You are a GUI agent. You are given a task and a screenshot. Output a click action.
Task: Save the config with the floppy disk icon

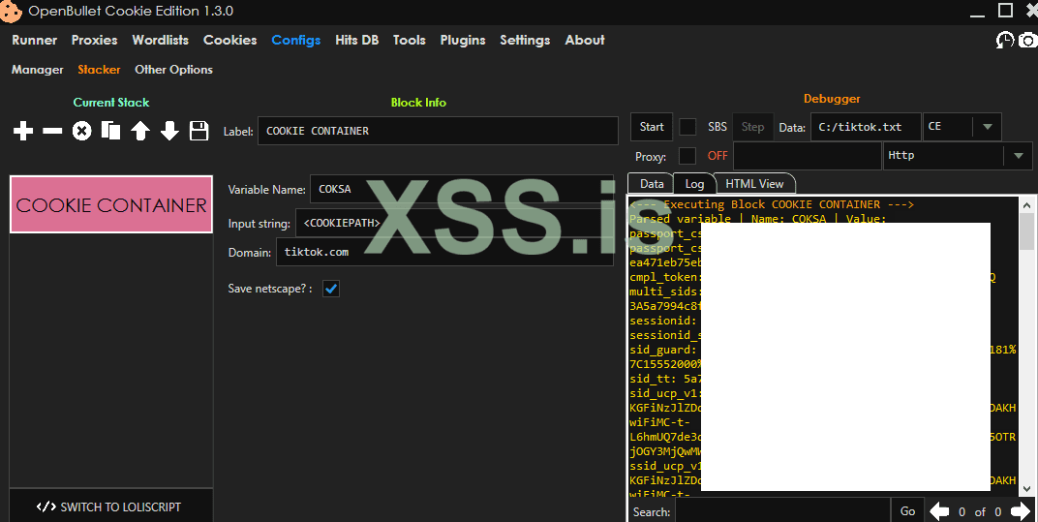(198, 131)
